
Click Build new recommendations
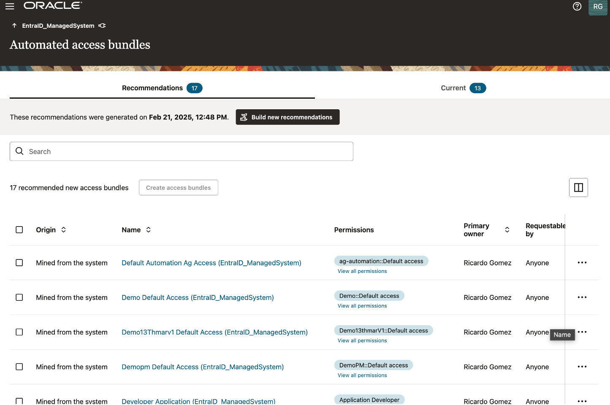(x=287, y=117)
